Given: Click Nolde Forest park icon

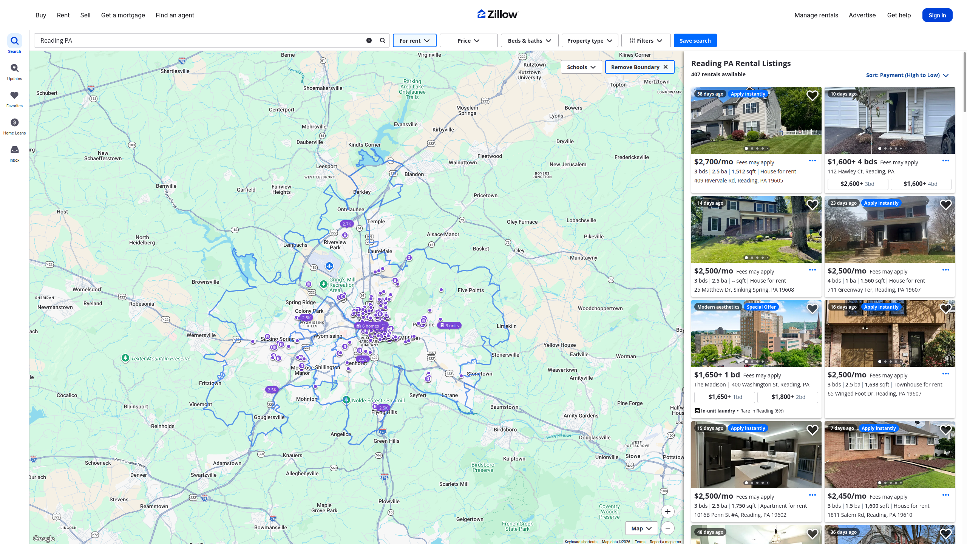Looking at the screenshot, I should tap(346, 400).
